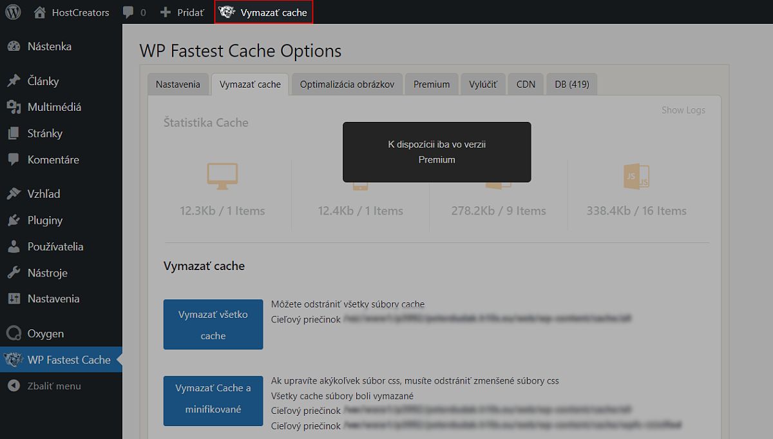Viewport: 773px width, 439px height.
Task: Click the WP Fastest Cache Options heading
Action: [x=240, y=50]
